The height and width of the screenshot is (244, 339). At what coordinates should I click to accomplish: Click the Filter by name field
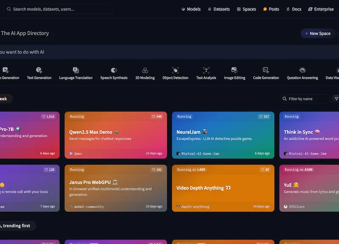[305, 99]
